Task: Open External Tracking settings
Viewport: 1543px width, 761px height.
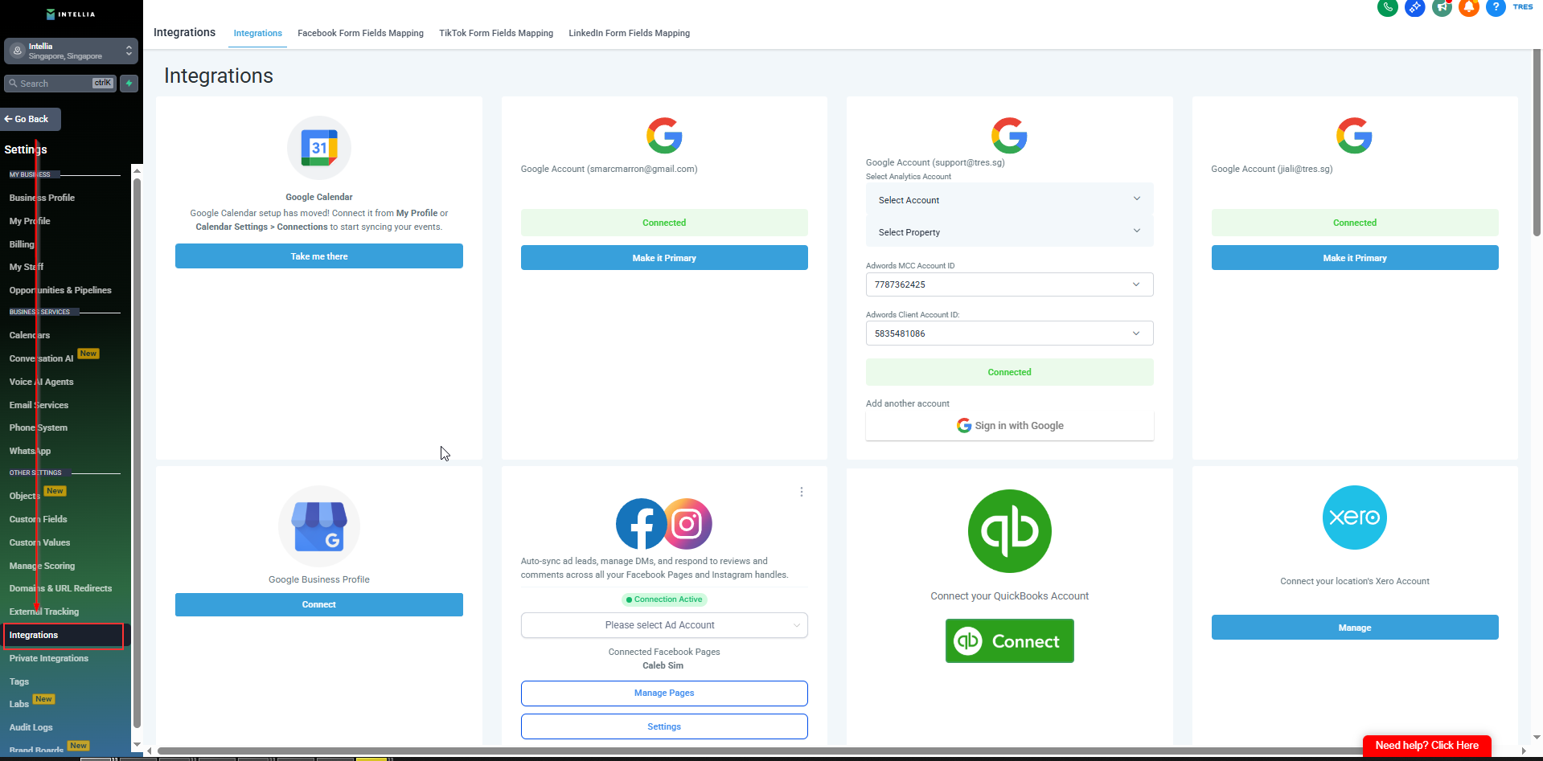Action: [44, 612]
